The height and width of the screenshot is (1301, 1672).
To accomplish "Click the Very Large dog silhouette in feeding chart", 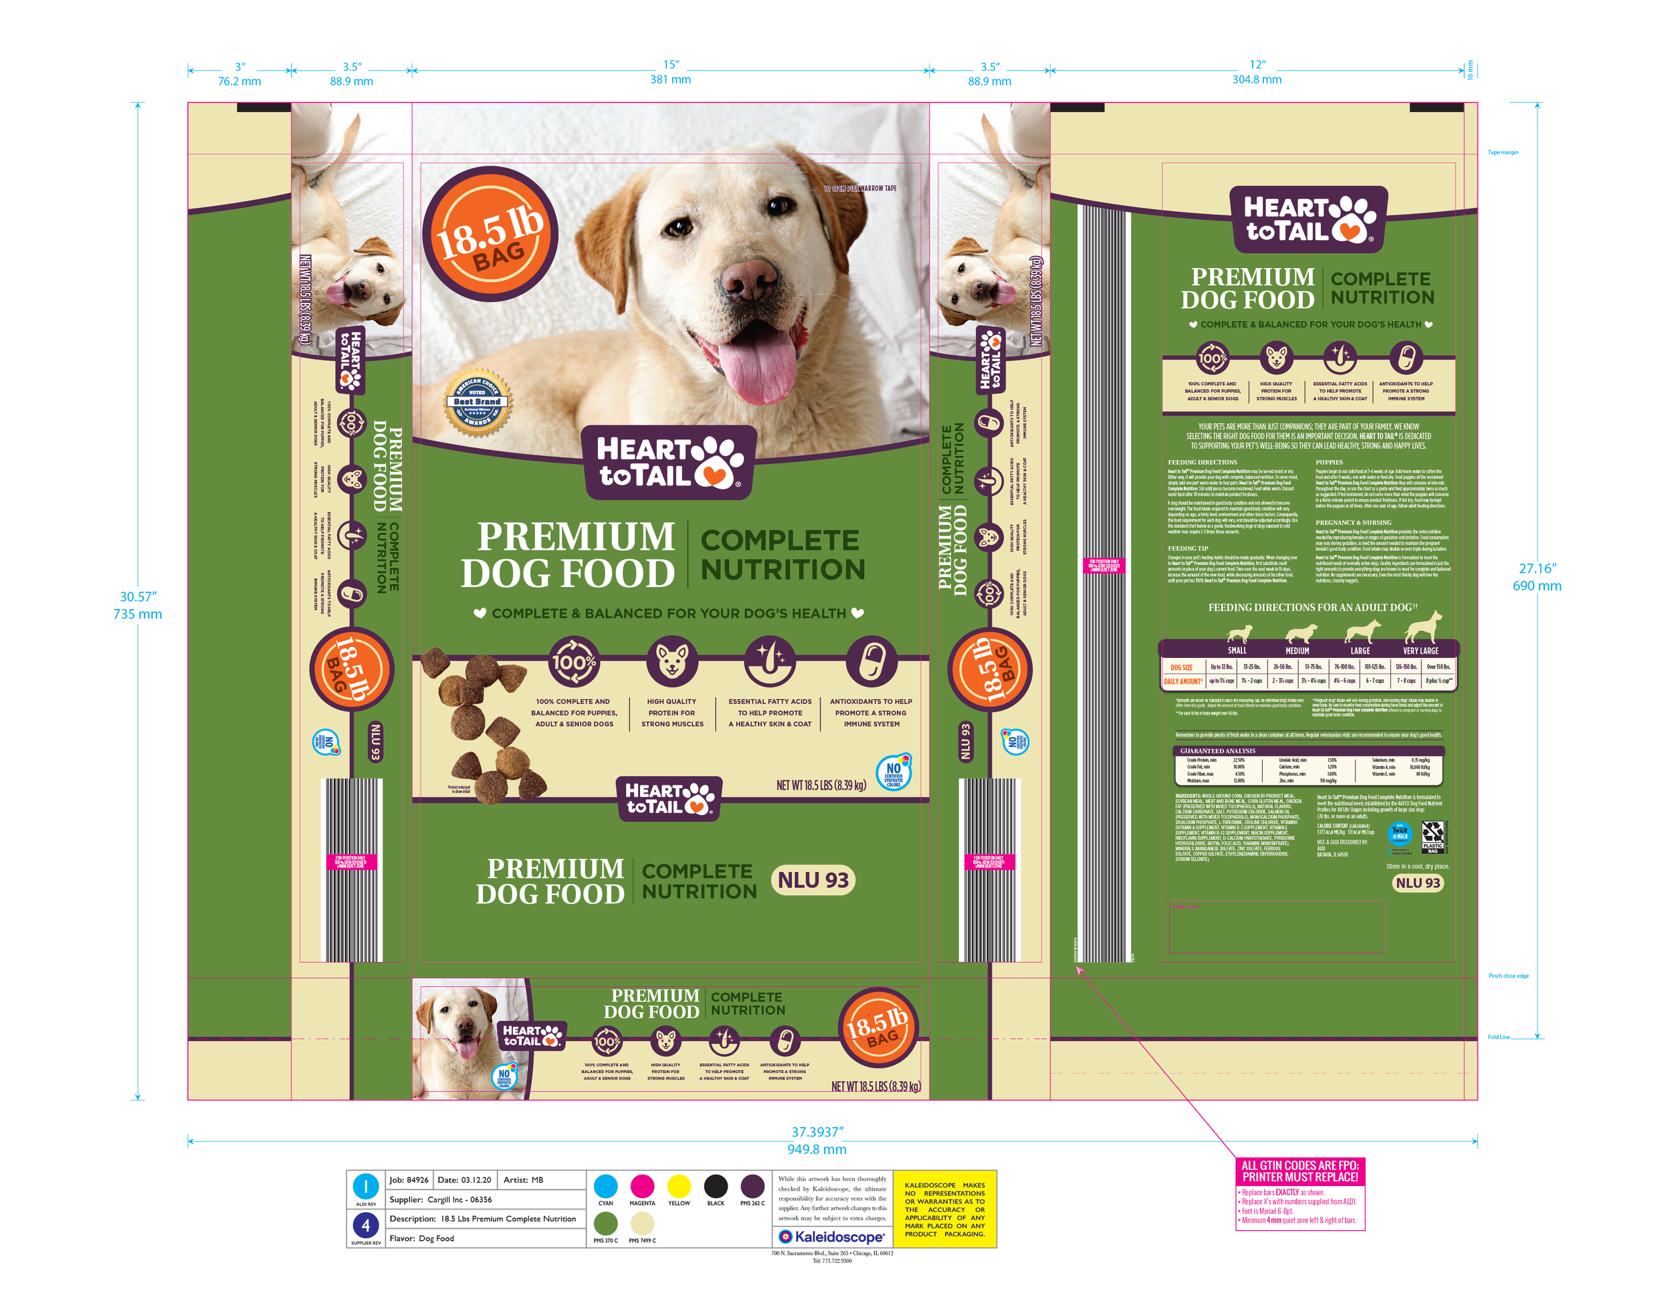I will [x=1423, y=628].
